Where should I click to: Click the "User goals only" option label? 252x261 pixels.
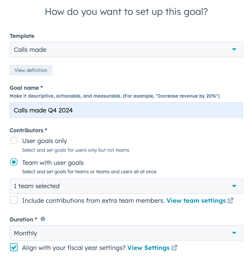click(45, 141)
